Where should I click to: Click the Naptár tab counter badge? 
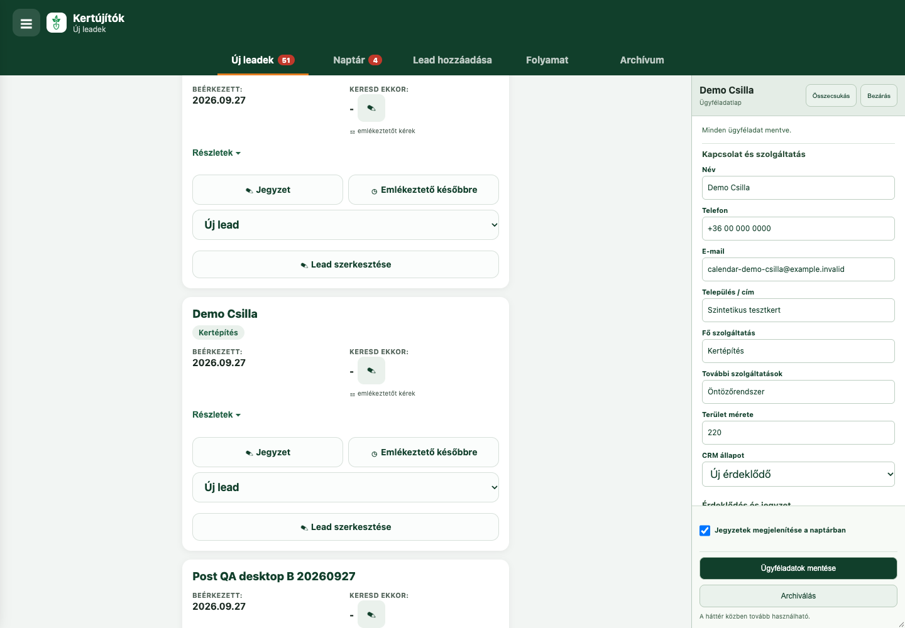(375, 60)
